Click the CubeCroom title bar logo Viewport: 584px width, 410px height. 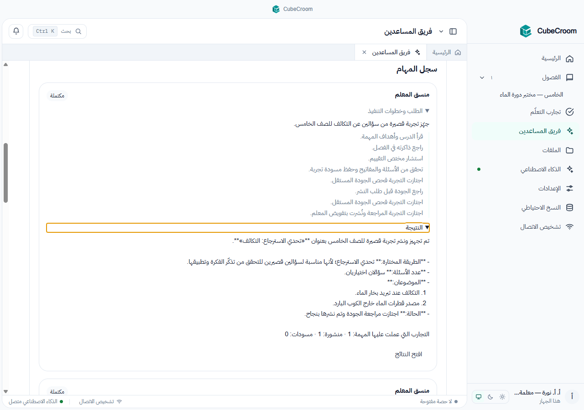[x=276, y=9]
